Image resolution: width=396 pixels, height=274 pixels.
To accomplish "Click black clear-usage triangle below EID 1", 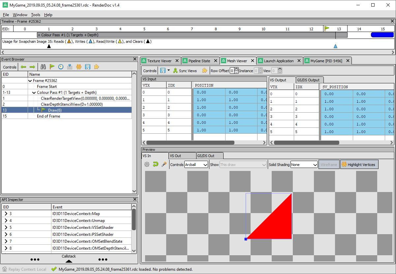I will pyautogui.click(x=49, y=46).
